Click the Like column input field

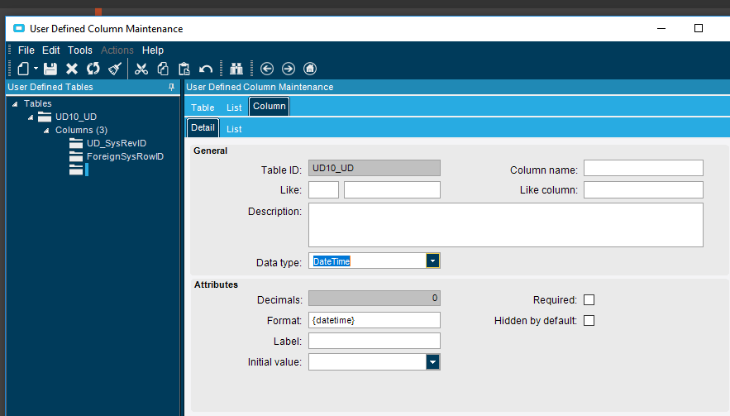click(643, 189)
